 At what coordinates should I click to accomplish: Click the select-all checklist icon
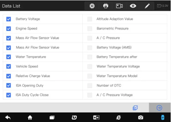135,108
